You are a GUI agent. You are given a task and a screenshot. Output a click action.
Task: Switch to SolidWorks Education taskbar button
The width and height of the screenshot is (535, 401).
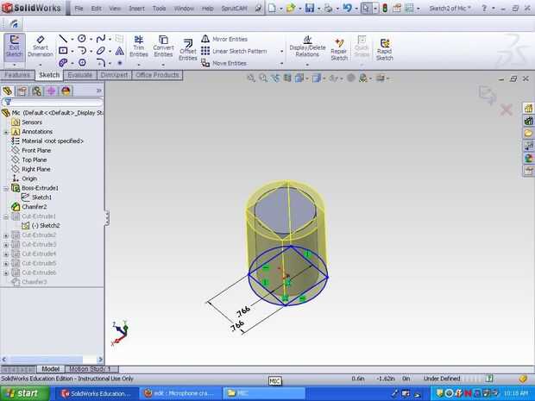(97, 393)
